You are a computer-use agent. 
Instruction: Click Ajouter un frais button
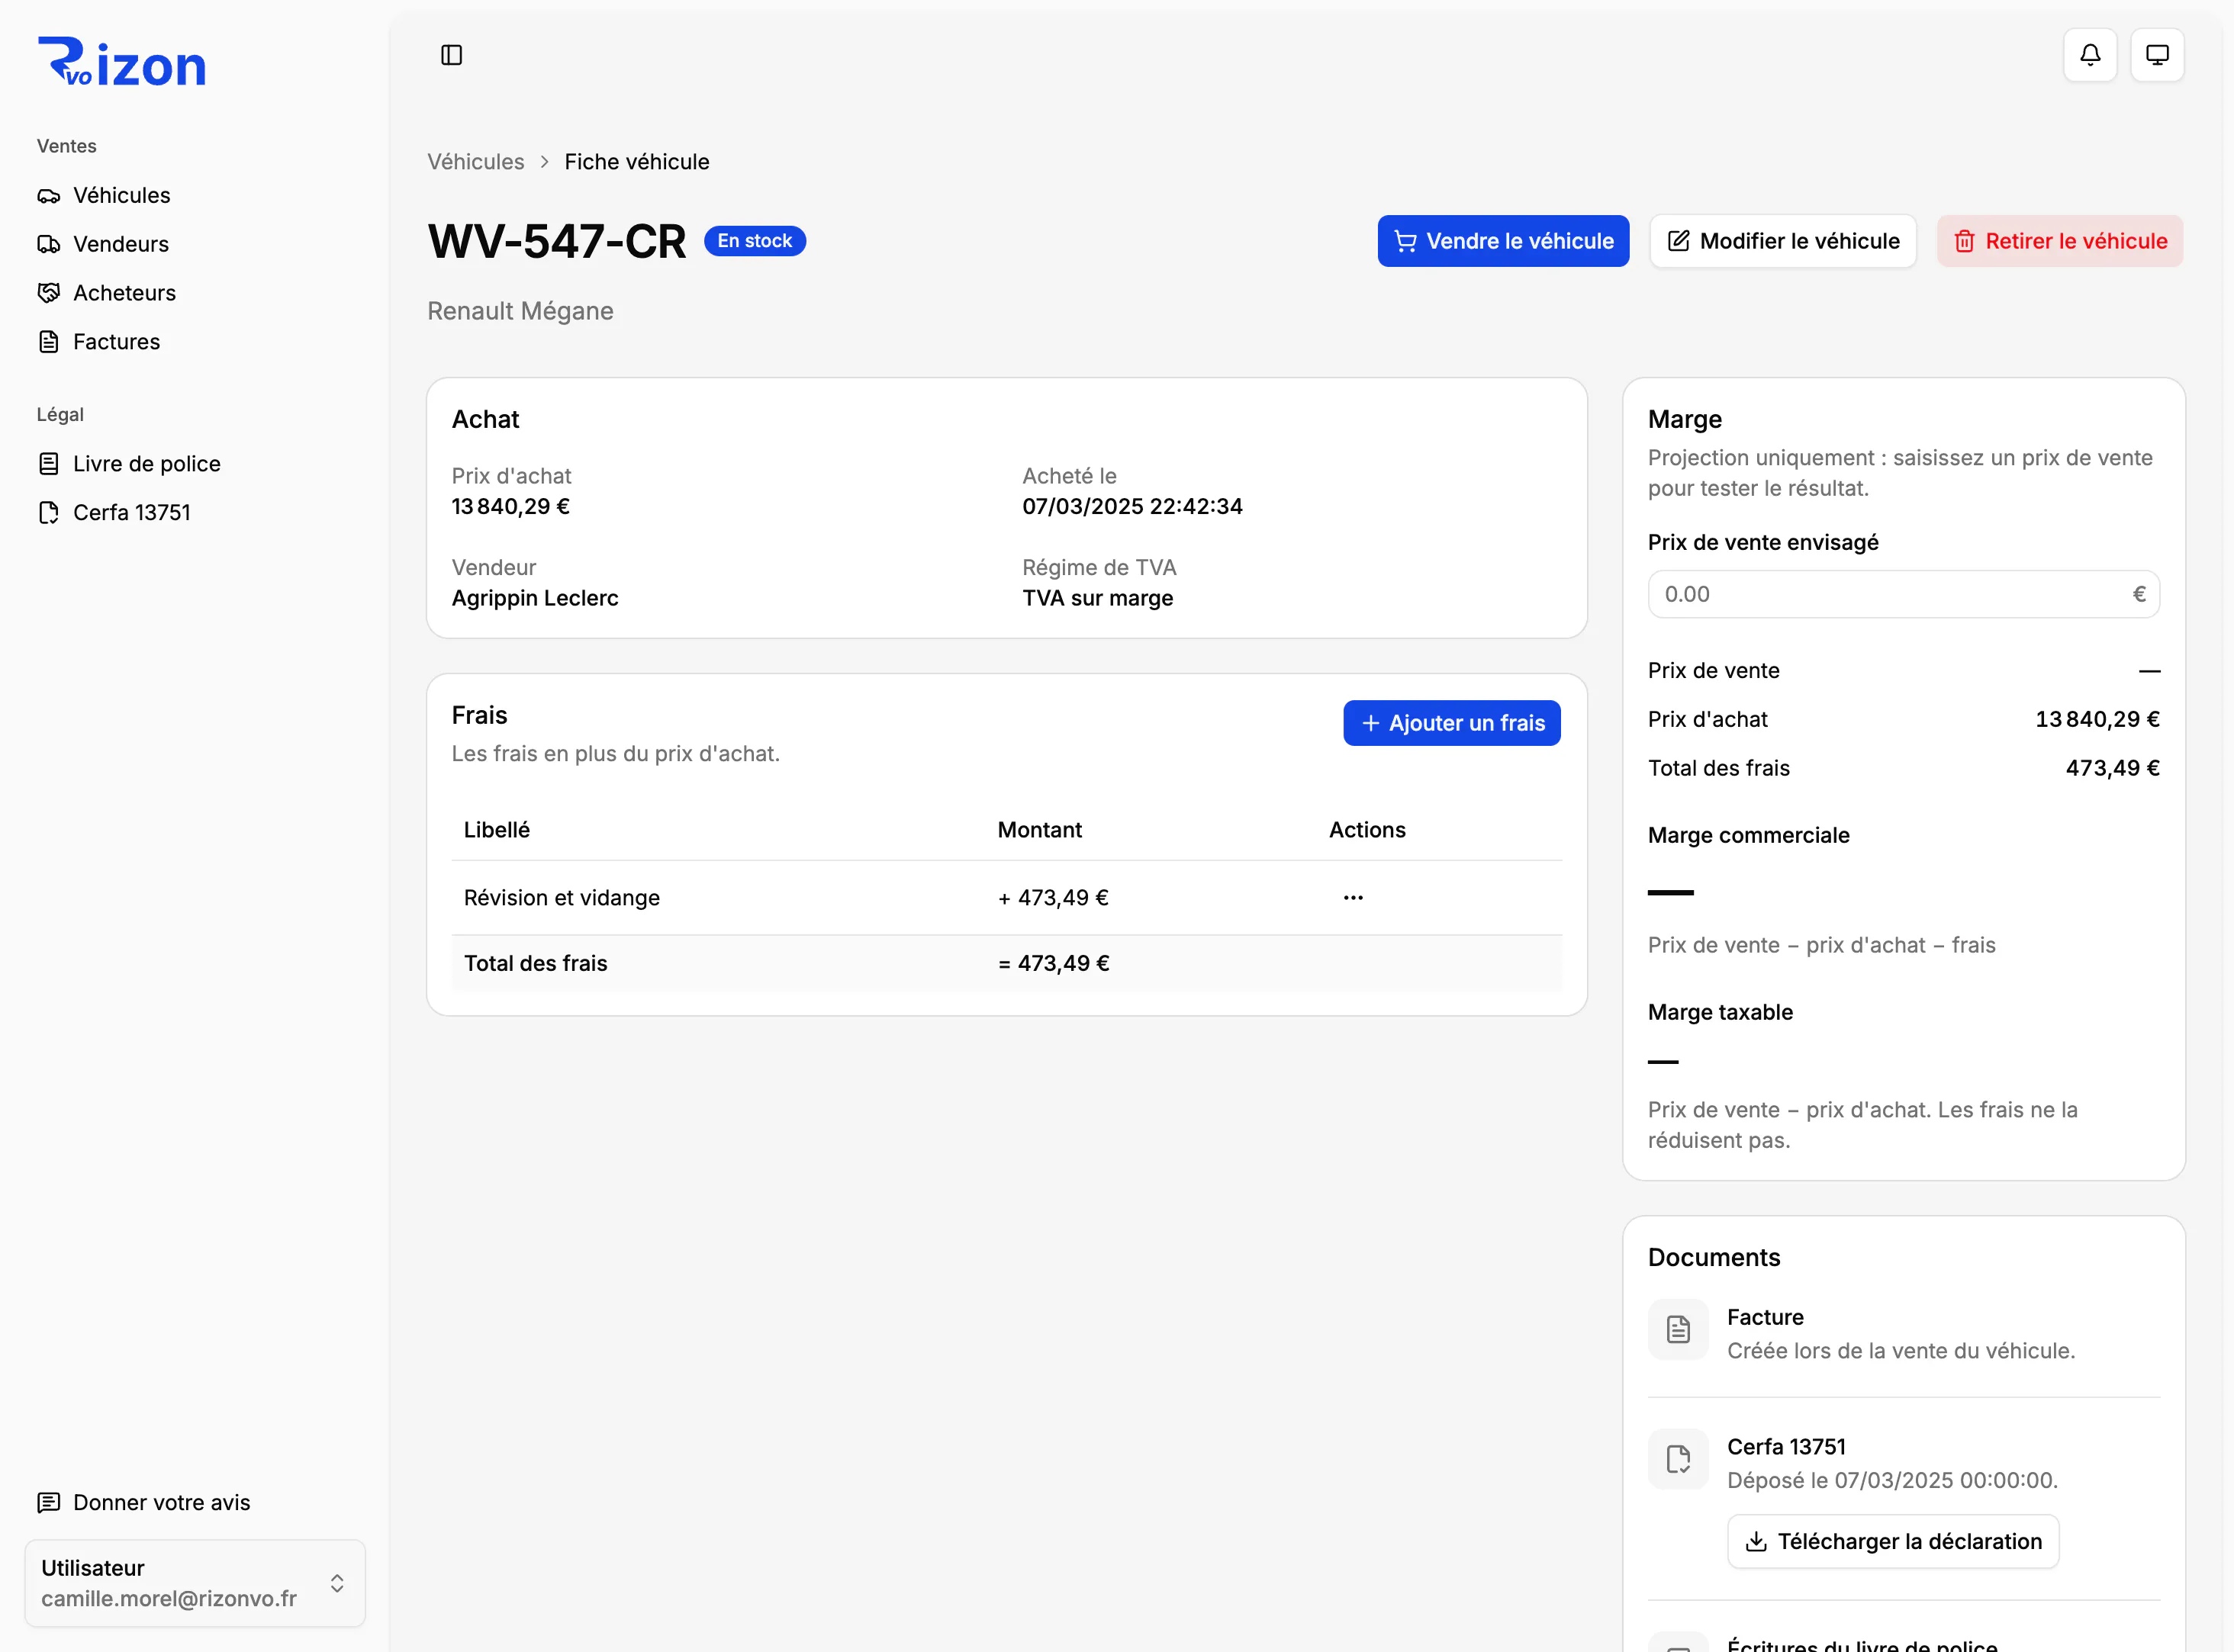pyautogui.click(x=1452, y=723)
